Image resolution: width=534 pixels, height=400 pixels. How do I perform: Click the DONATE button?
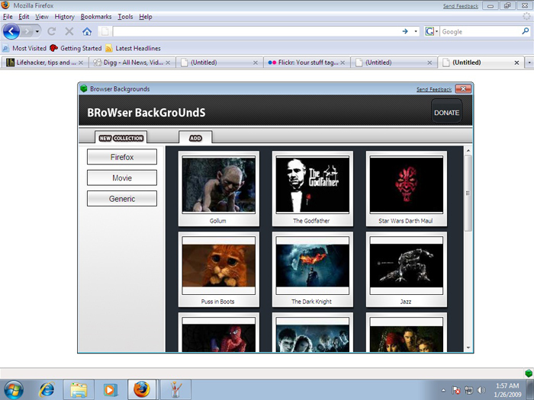point(446,113)
